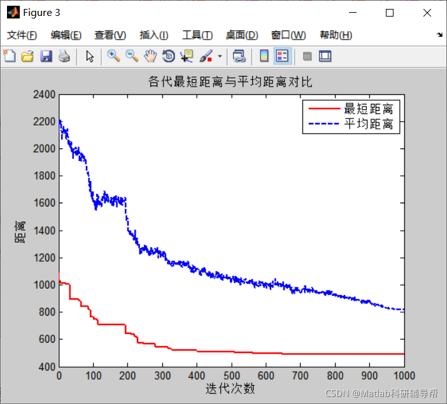Image resolution: width=447 pixels, height=404 pixels.
Task: Click the plot title 各代最短距离与平均距离对比
Action: pos(230,82)
